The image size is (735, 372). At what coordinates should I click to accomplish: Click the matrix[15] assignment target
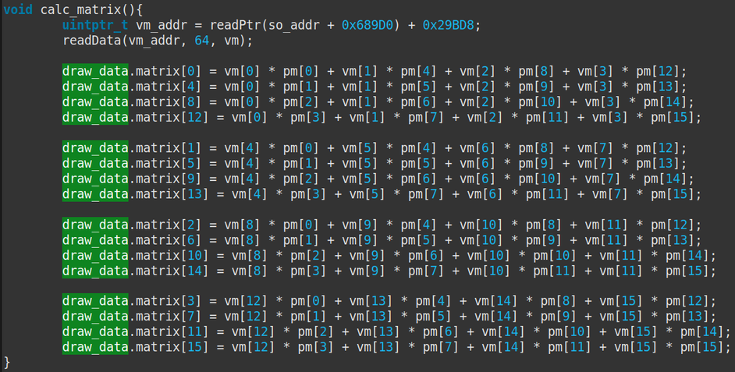(172, 347)
